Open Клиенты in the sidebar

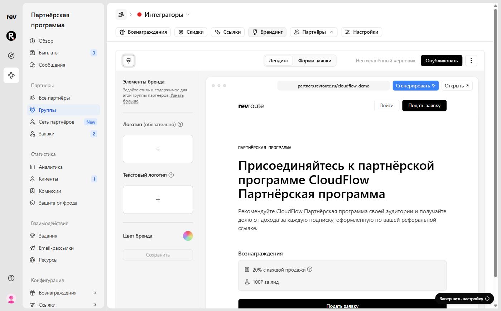(63, 179)
